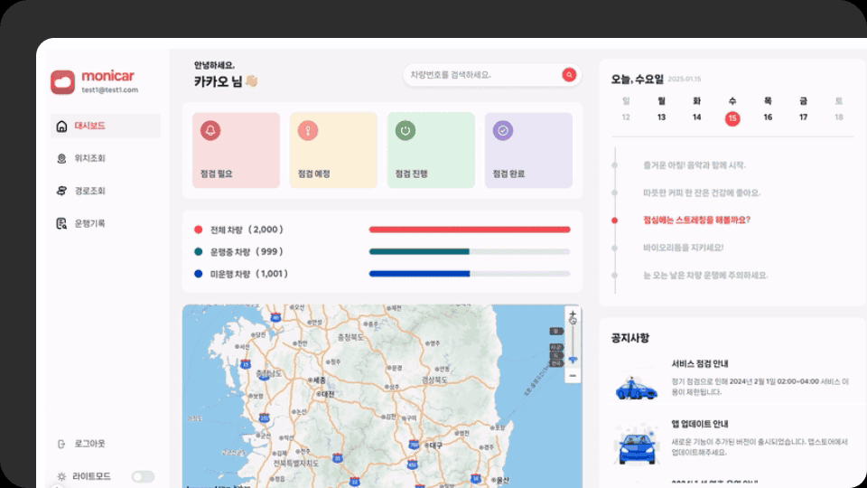This screenshot has width=867, height=488.
Task: Click the 운행중 차량 (999) label
Action: (247, 252)
